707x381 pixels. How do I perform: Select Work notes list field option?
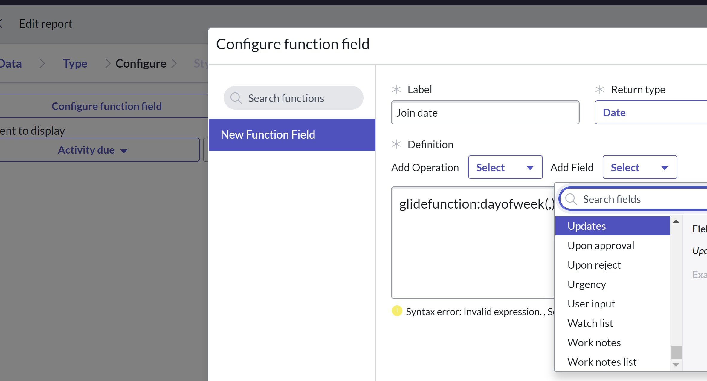[602, 362]
